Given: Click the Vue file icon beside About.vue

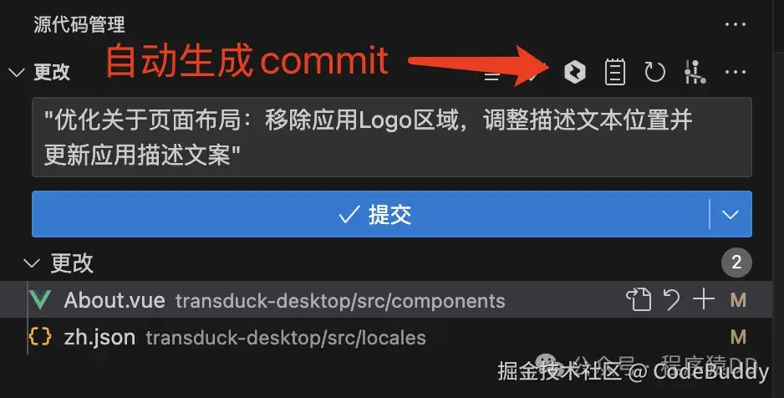Looking at the screenshot, I should [40, 300].
